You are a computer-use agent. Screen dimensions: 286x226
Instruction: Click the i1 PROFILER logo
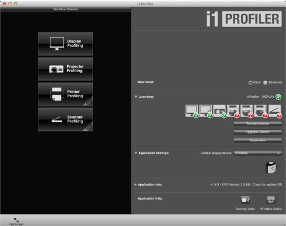click(x=244, y=19)
